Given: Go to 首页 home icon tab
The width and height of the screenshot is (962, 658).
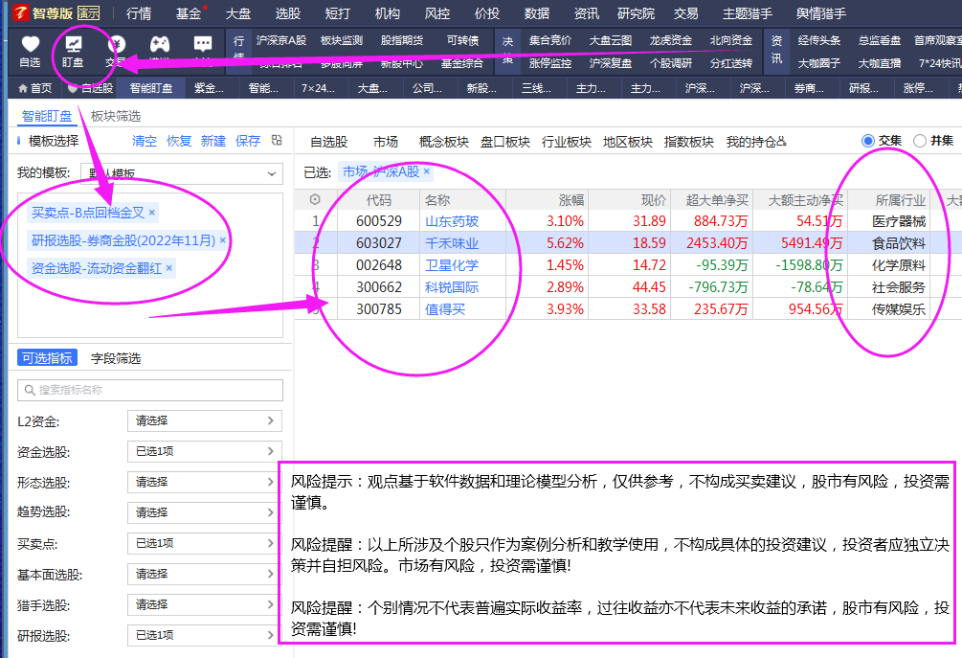Looking at the screenshot, I should (35, 88).
